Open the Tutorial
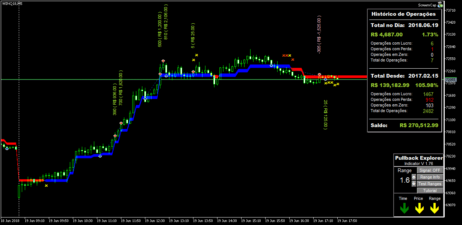 430,190
